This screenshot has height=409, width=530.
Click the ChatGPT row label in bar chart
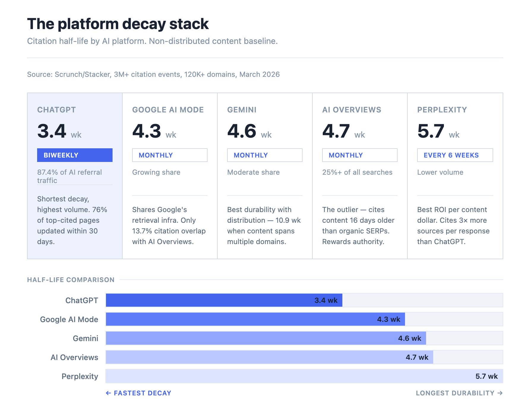pyautogui.click(x=82, y=300)
